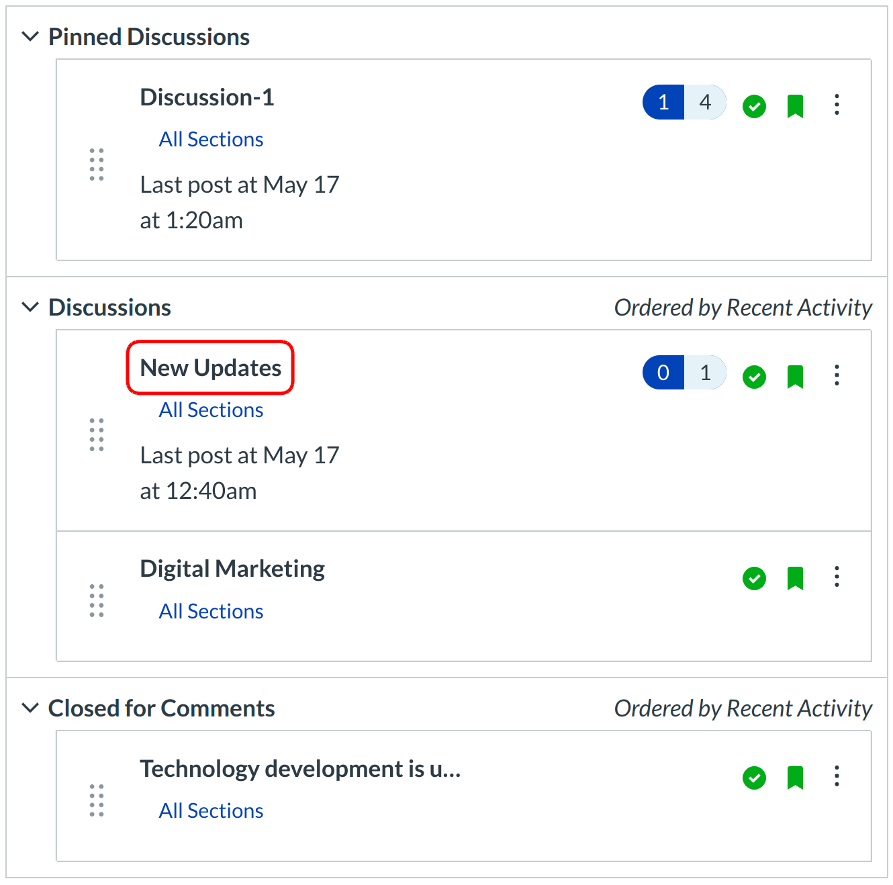Toggle subscription bookmark for Digital Marketing
Viewport: 893px width, 885px height.
795,578
